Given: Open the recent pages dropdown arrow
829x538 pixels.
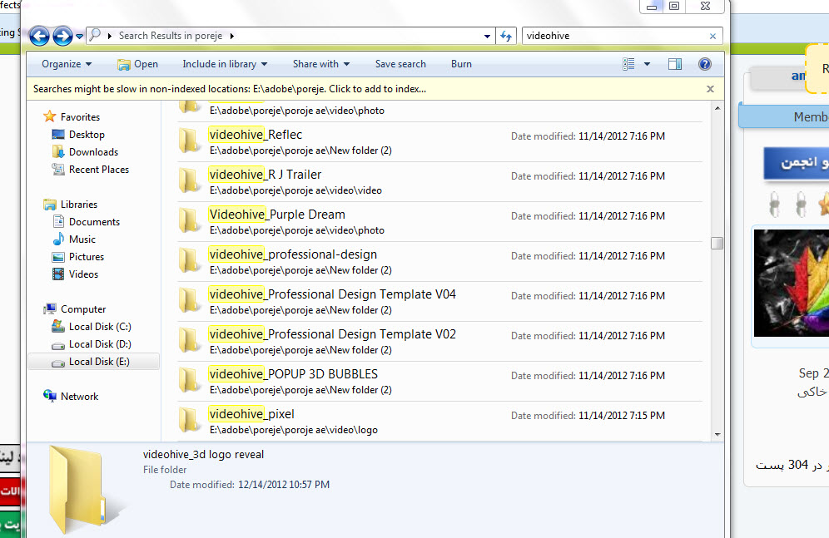Looking at the screenshot, I should tap(79, 36).
